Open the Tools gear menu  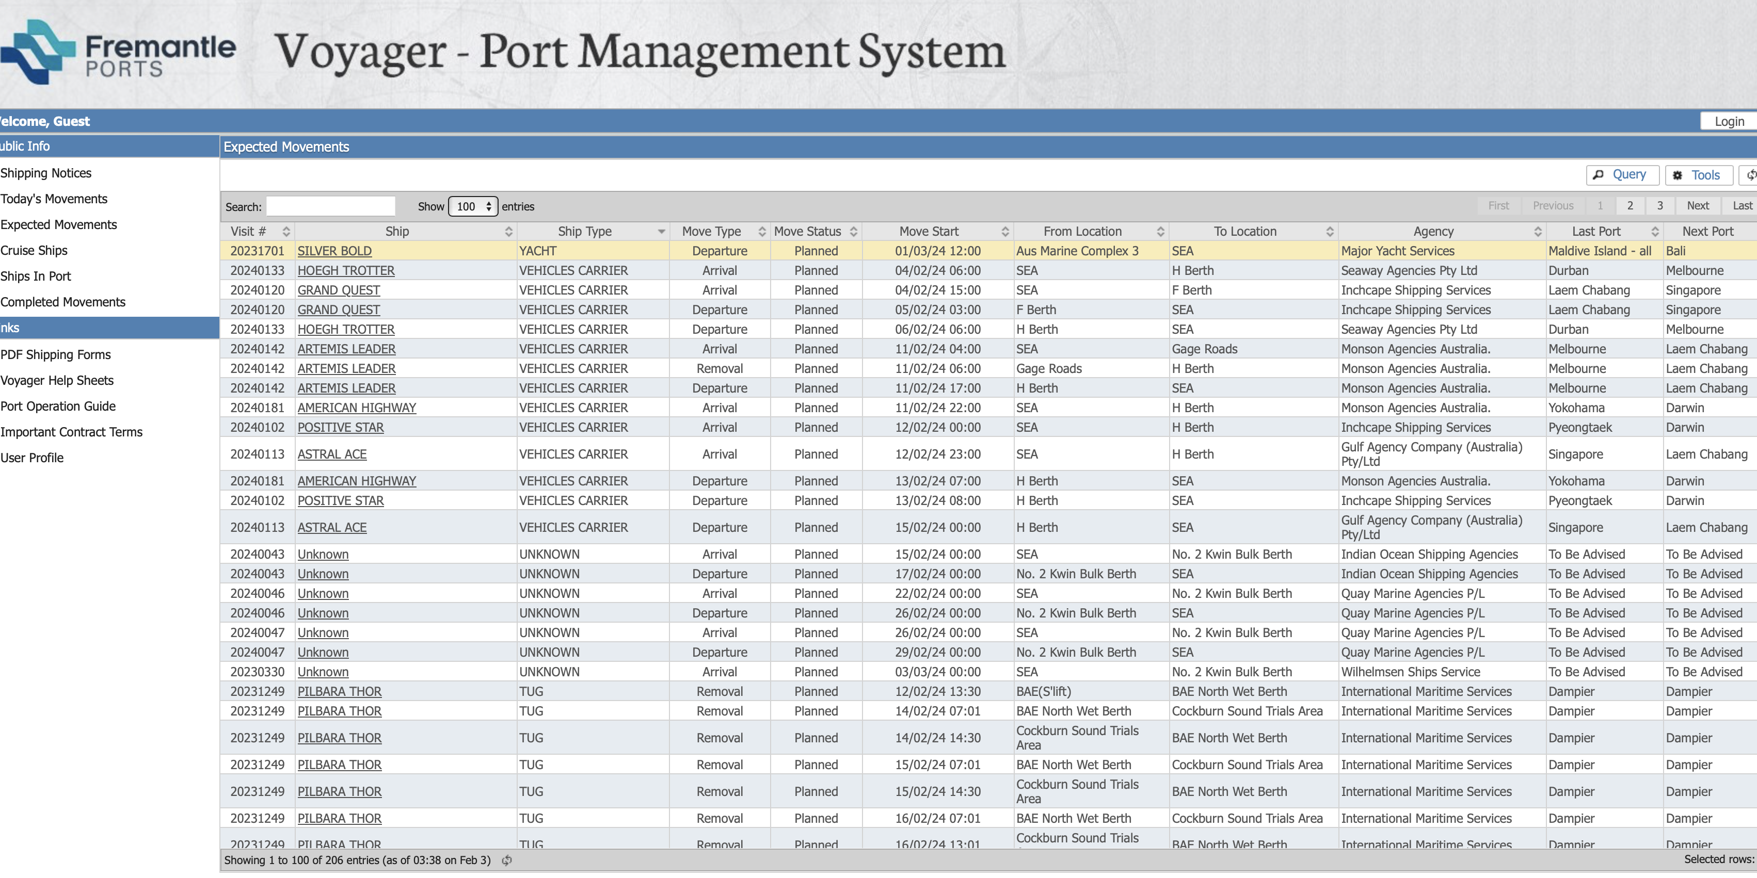click(x=1697, y=175)
